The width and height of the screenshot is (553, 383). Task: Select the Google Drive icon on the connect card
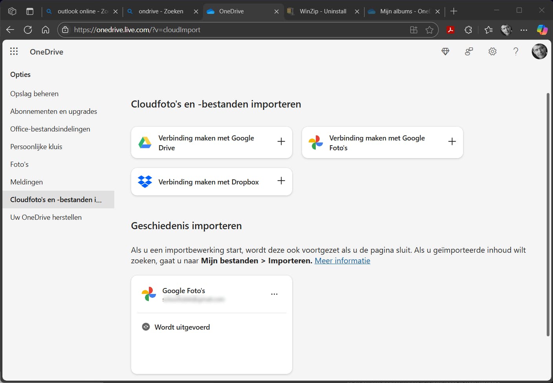(x=145, y=142)
